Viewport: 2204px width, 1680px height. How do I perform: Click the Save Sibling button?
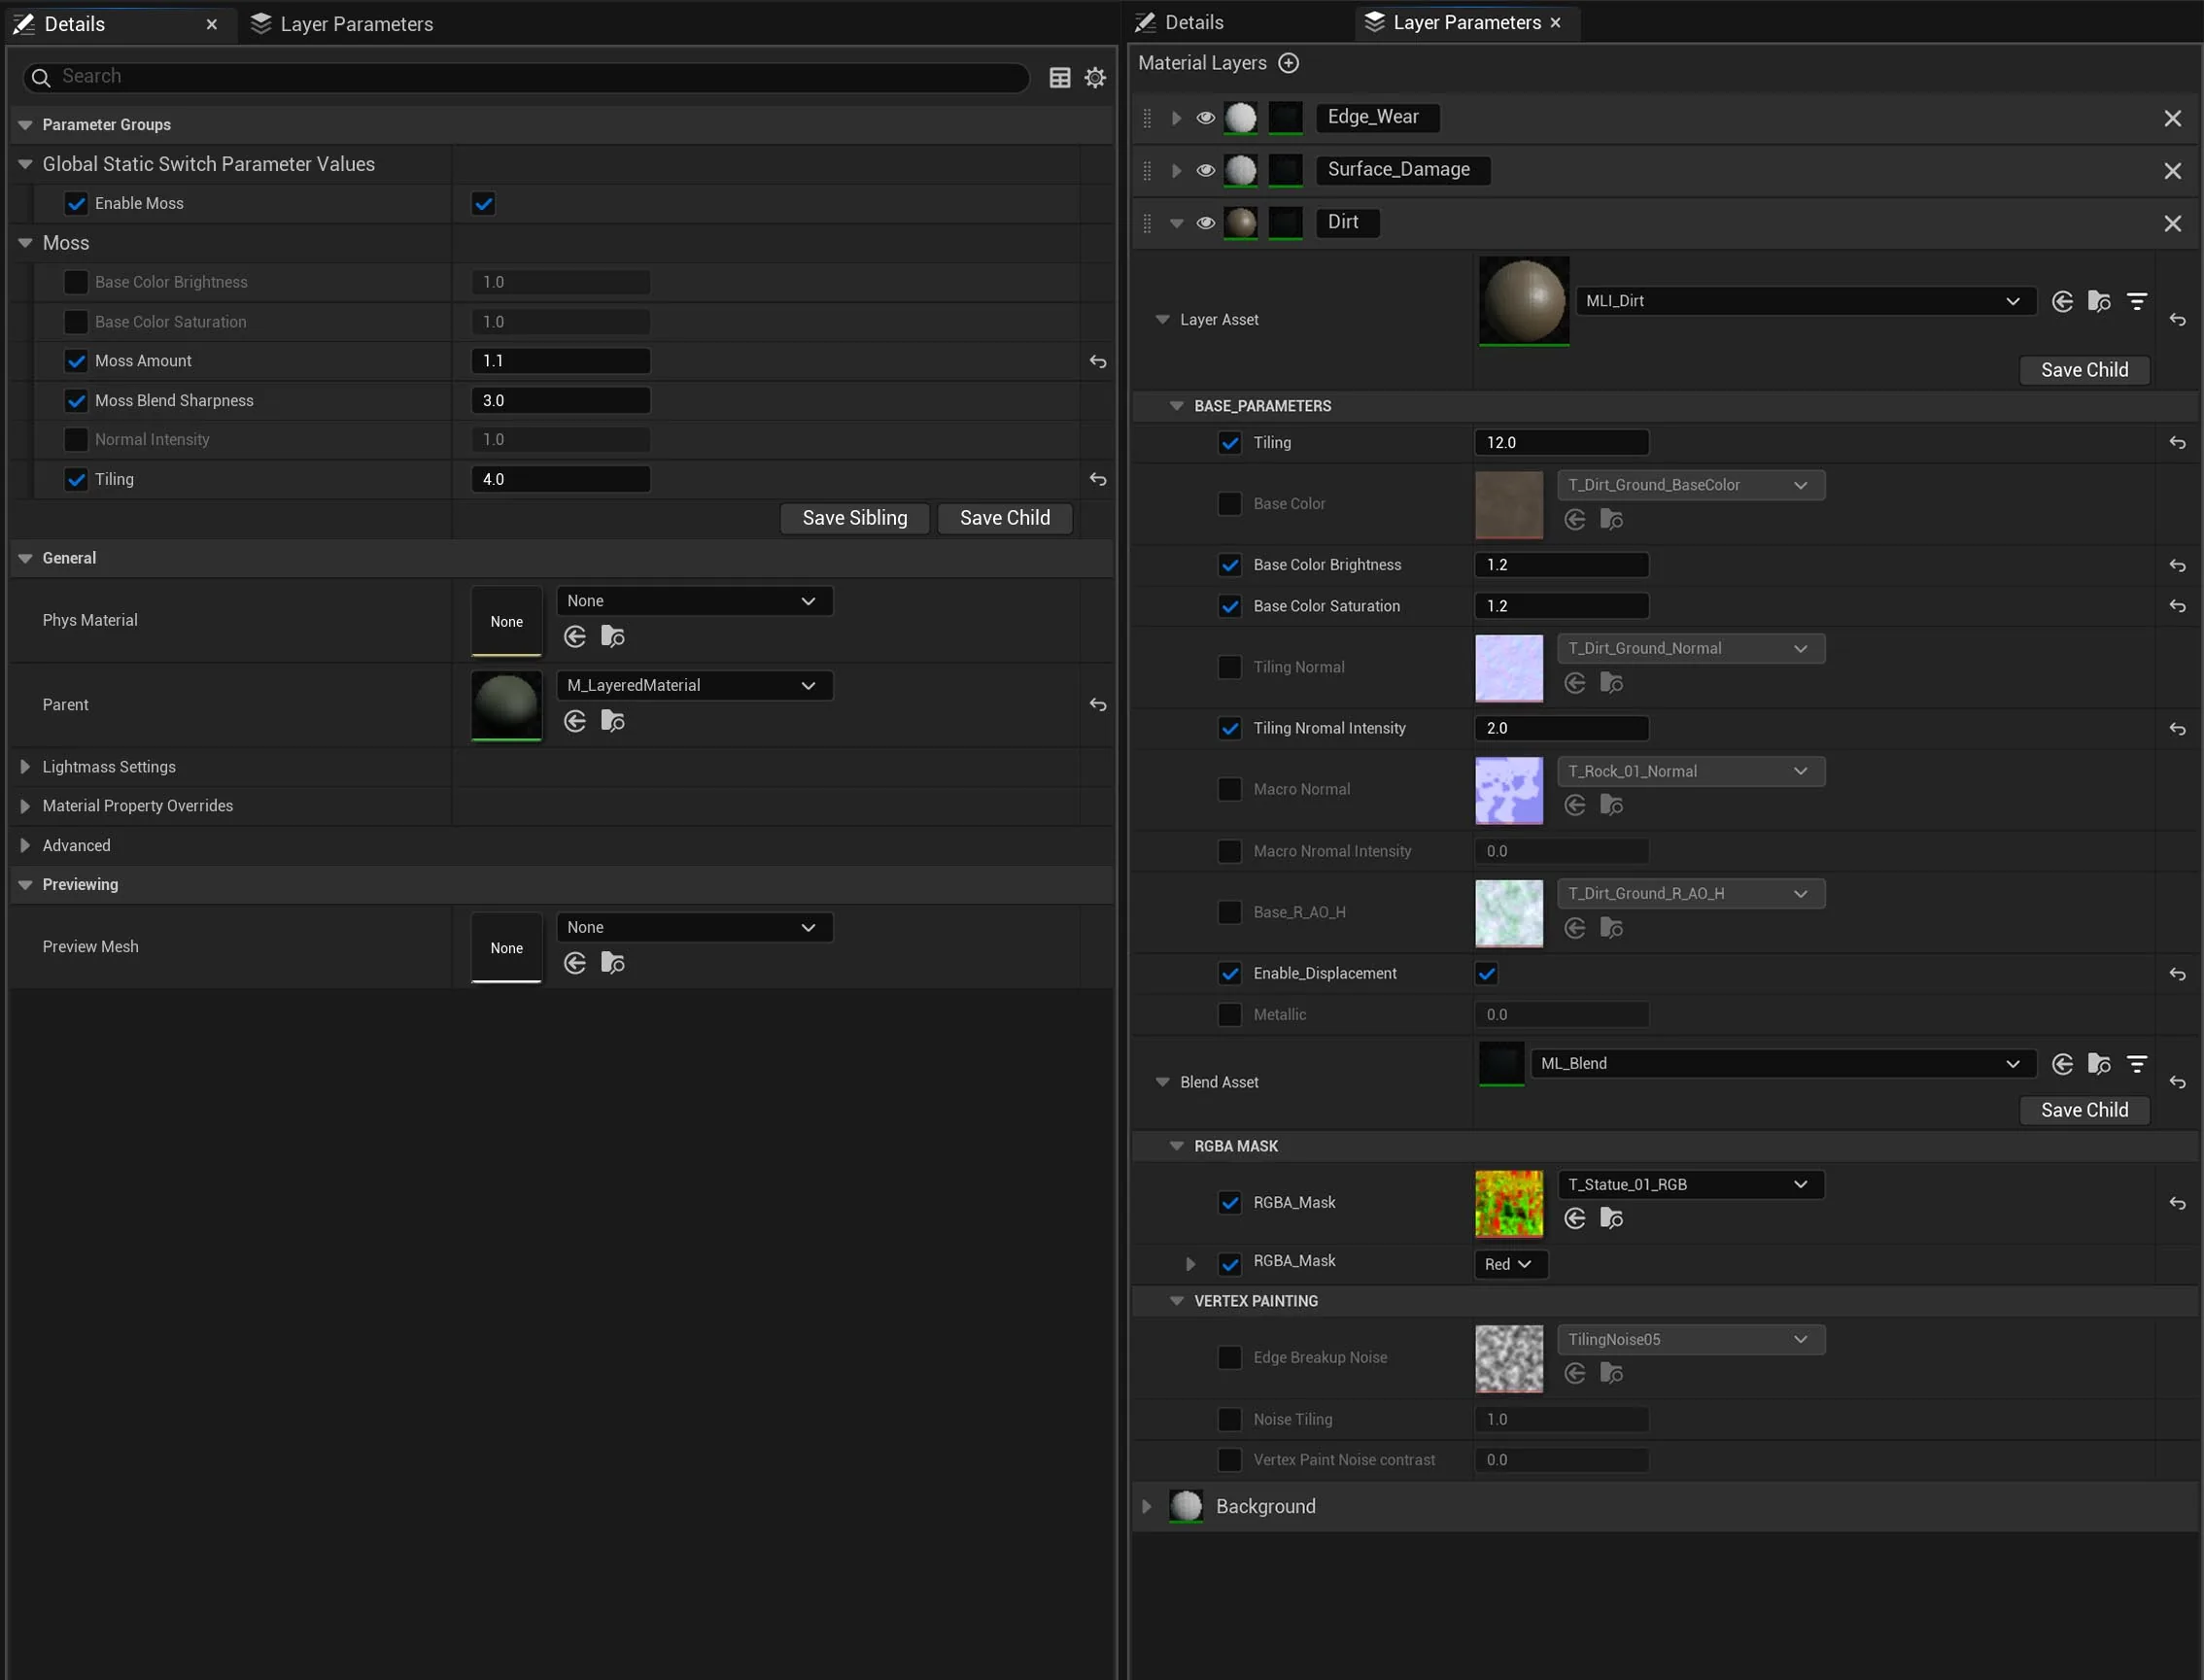click(x=855, y=518)
